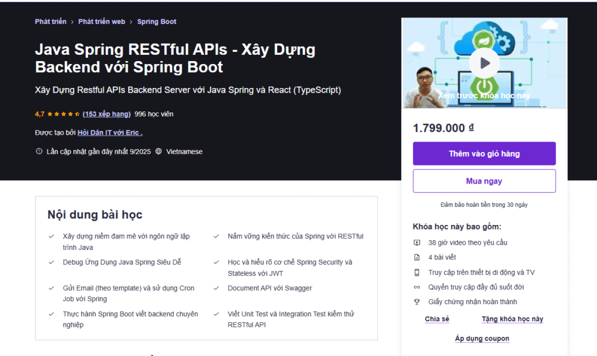Click the infinity lifetime access icon
This screenshot has width=597, height=356.
417,287
